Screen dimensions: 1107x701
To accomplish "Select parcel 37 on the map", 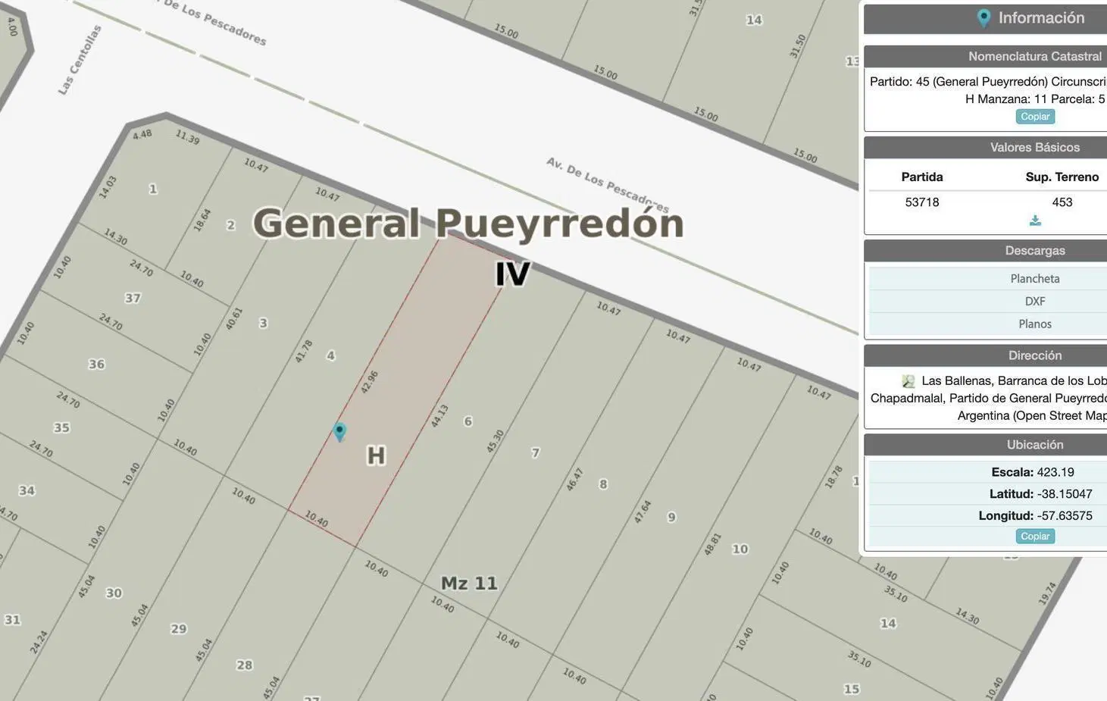I will point(133,299).
